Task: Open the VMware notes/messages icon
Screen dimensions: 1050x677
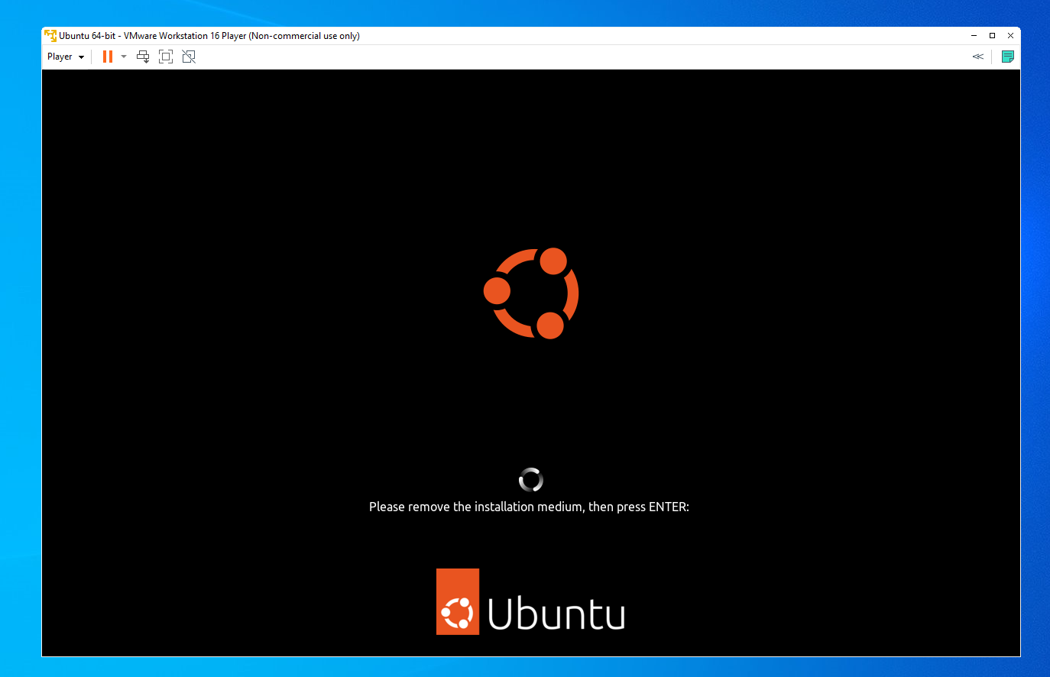Action: click(x=1008, y=57)
